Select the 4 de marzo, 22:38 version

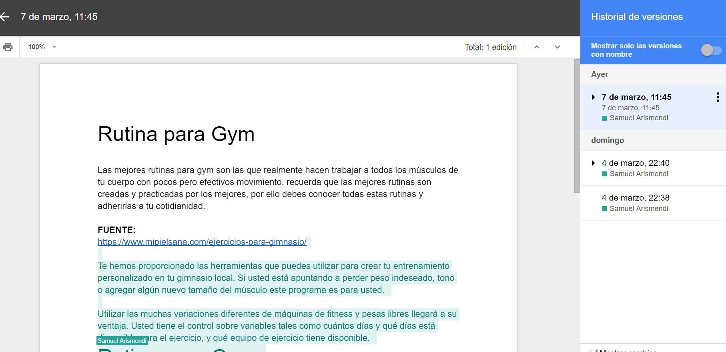pos(653,203)
